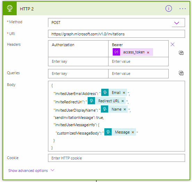Select the Email dynamic content token
The width and height of the screenshot is (192, 182).
coord(114,93)
